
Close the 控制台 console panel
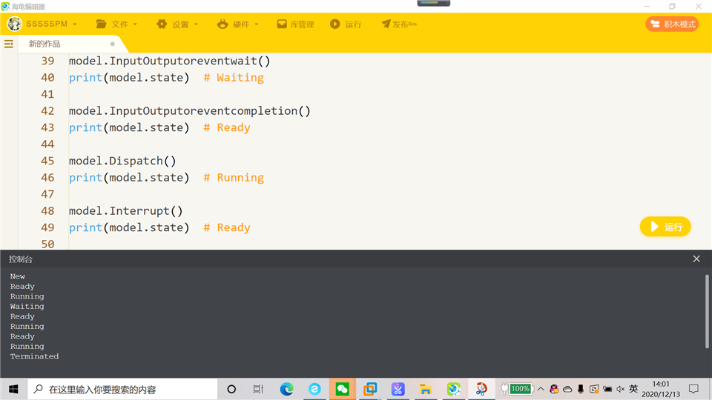pos(696,259)
